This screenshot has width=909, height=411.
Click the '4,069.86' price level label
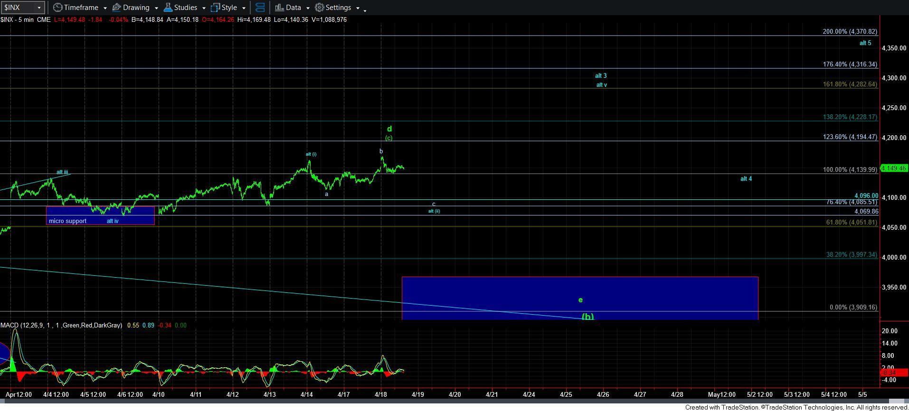(x=866, y=212)
